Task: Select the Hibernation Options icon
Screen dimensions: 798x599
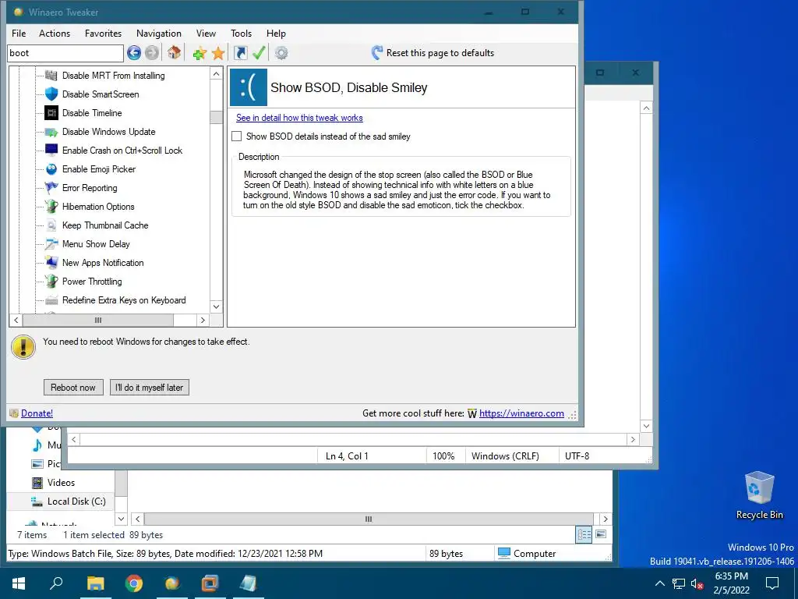Action: click(51, 206)
